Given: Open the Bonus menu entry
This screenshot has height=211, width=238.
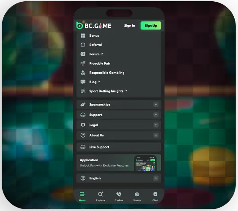Looking at the screenshot, I should coord(94,35).
